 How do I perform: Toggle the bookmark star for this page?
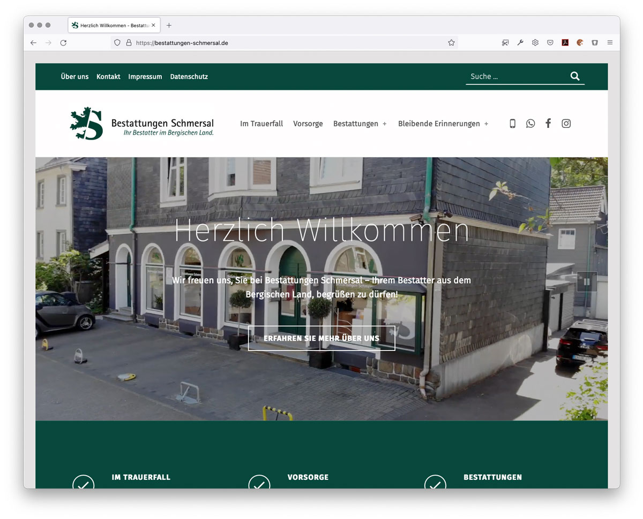point(451,43)
